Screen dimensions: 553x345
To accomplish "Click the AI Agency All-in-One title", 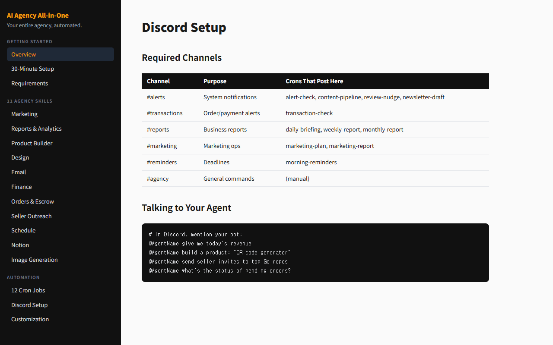I will [38, 16].
